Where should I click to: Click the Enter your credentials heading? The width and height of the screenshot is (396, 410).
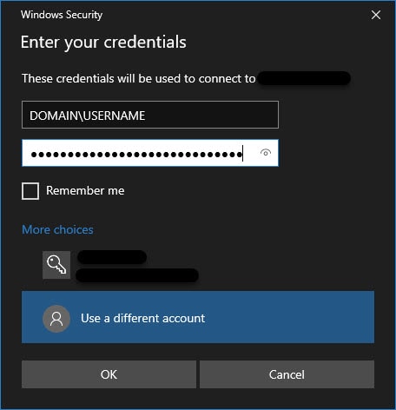click(x=103, y=43)
